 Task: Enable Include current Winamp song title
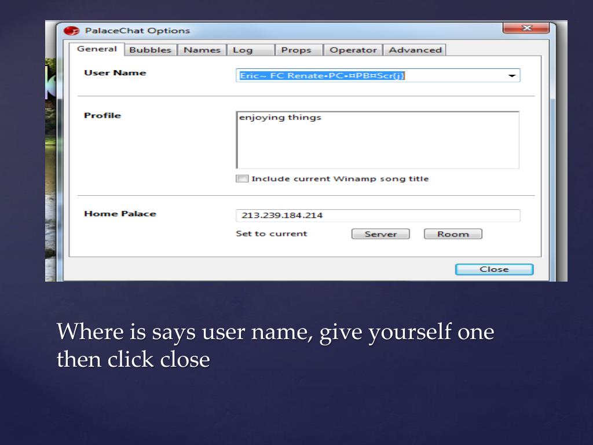tap(242, 178)
